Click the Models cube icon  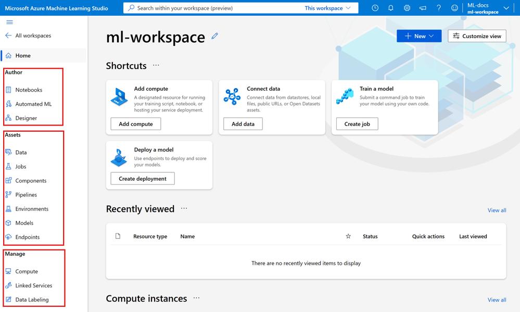[9, 223]
